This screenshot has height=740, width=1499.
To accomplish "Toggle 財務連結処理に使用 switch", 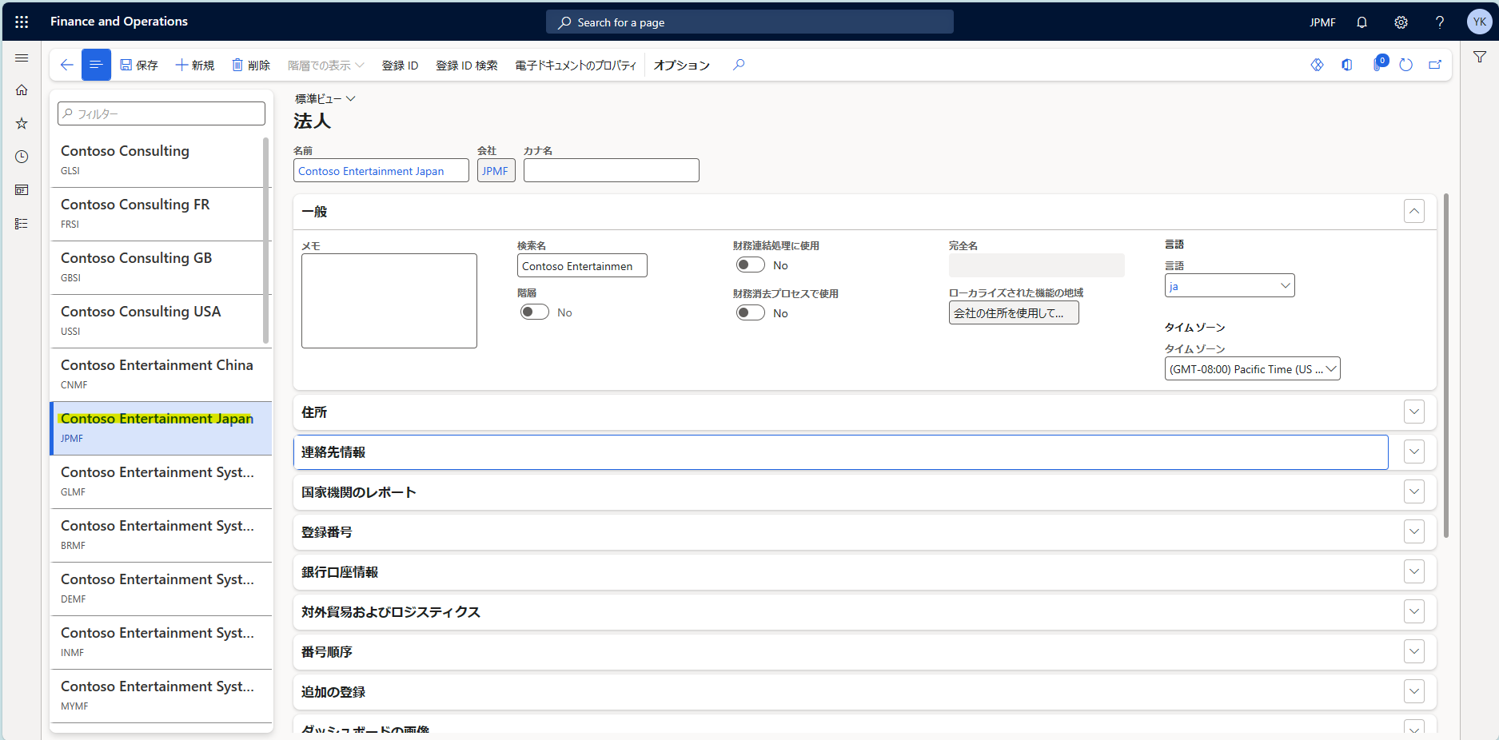I will click(x=751, y=265).
